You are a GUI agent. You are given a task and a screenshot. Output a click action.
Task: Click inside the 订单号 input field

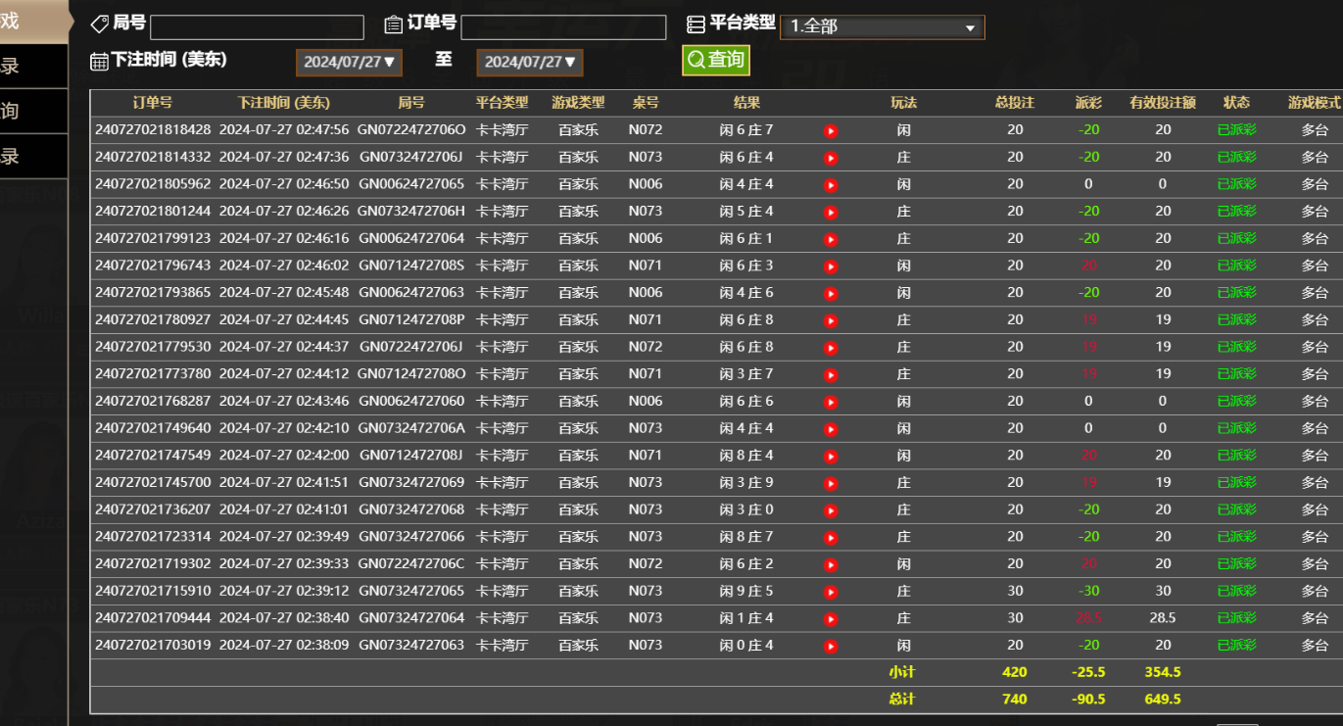(564, 26)
